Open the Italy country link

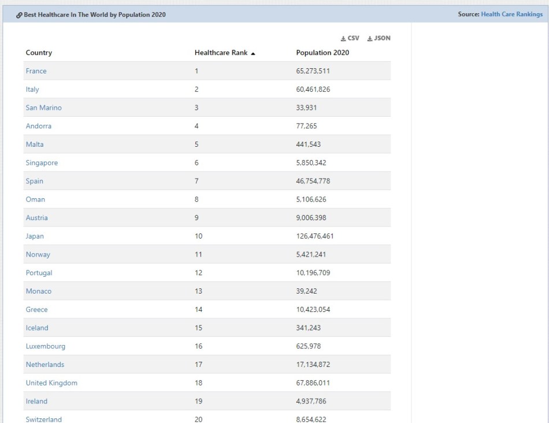click(x=32, y=90)
